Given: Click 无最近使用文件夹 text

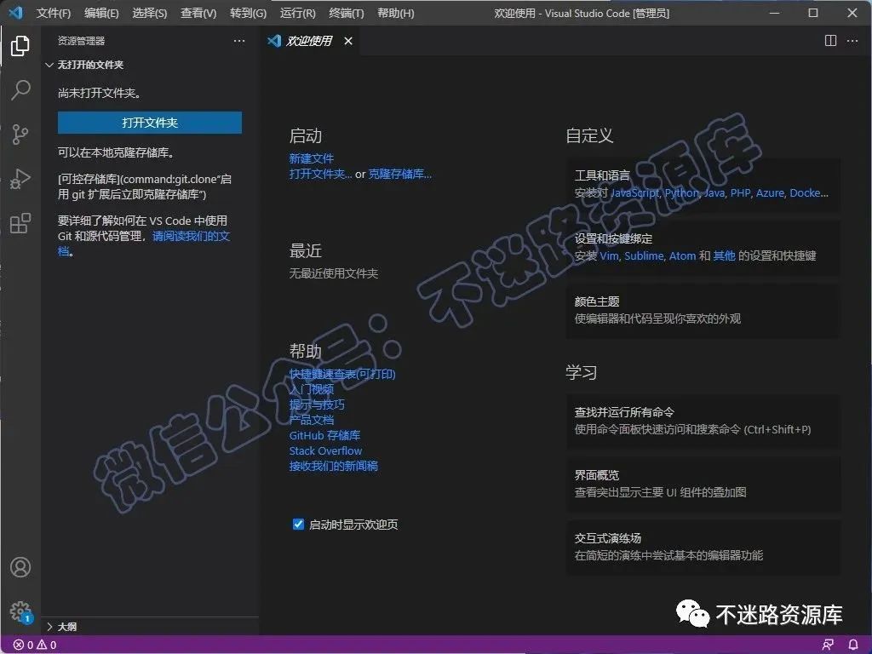Looking at the screenshot, I should click(334, 273).
